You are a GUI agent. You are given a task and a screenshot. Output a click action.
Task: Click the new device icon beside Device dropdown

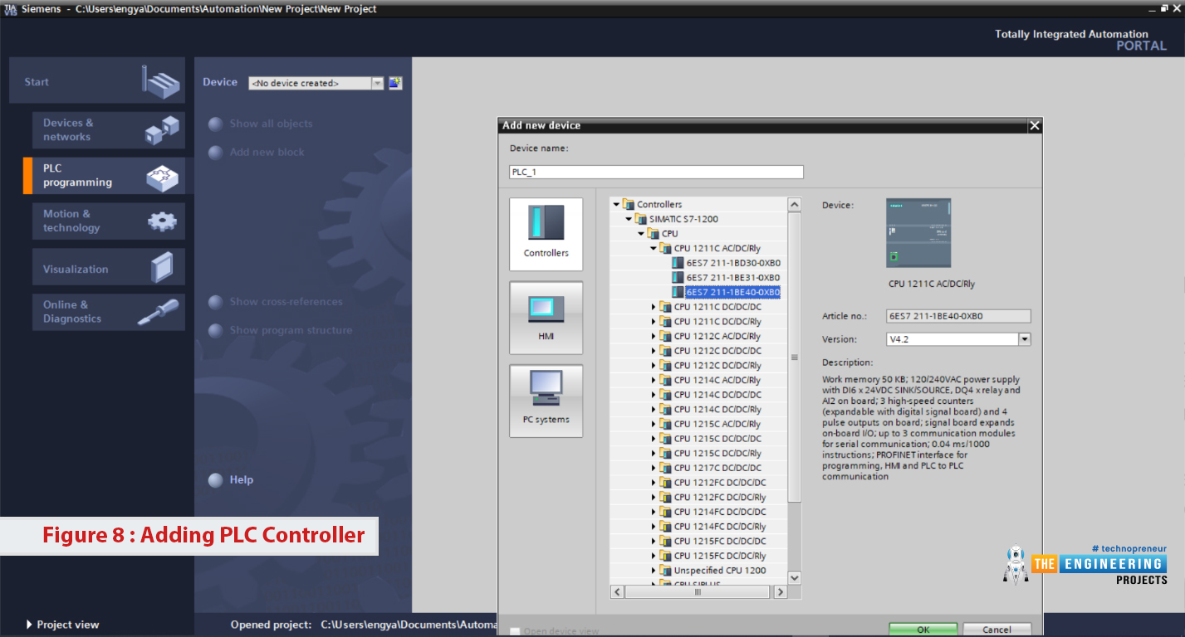(x=395, y=83)
